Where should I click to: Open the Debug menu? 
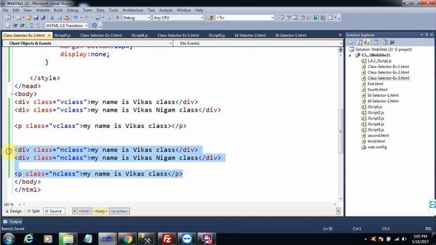[72, 10]
